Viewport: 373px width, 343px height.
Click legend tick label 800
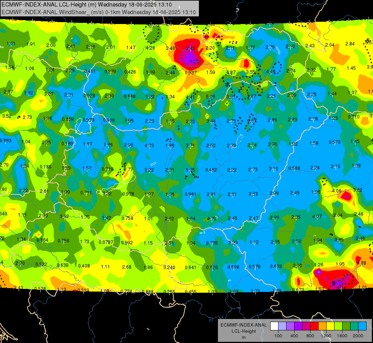click(310, 336)
